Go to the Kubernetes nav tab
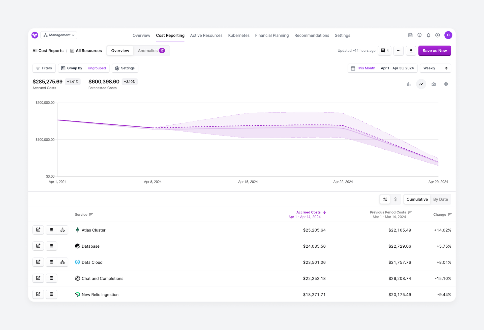The width and height of the screenshot is (484, 330). pyautogui.click(x=238, y=36)
